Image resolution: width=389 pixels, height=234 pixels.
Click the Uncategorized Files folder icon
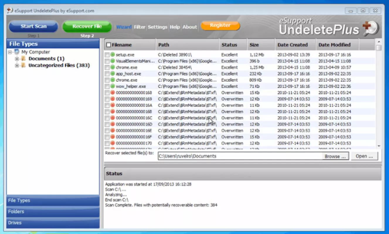pos(23,65)
